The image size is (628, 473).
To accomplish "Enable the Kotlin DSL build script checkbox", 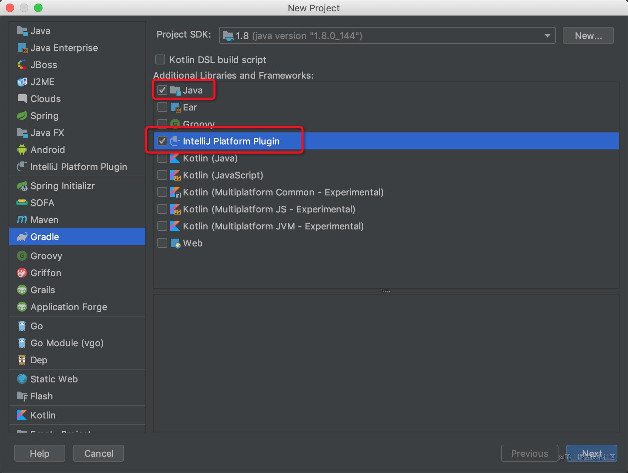I will (160, 59).
